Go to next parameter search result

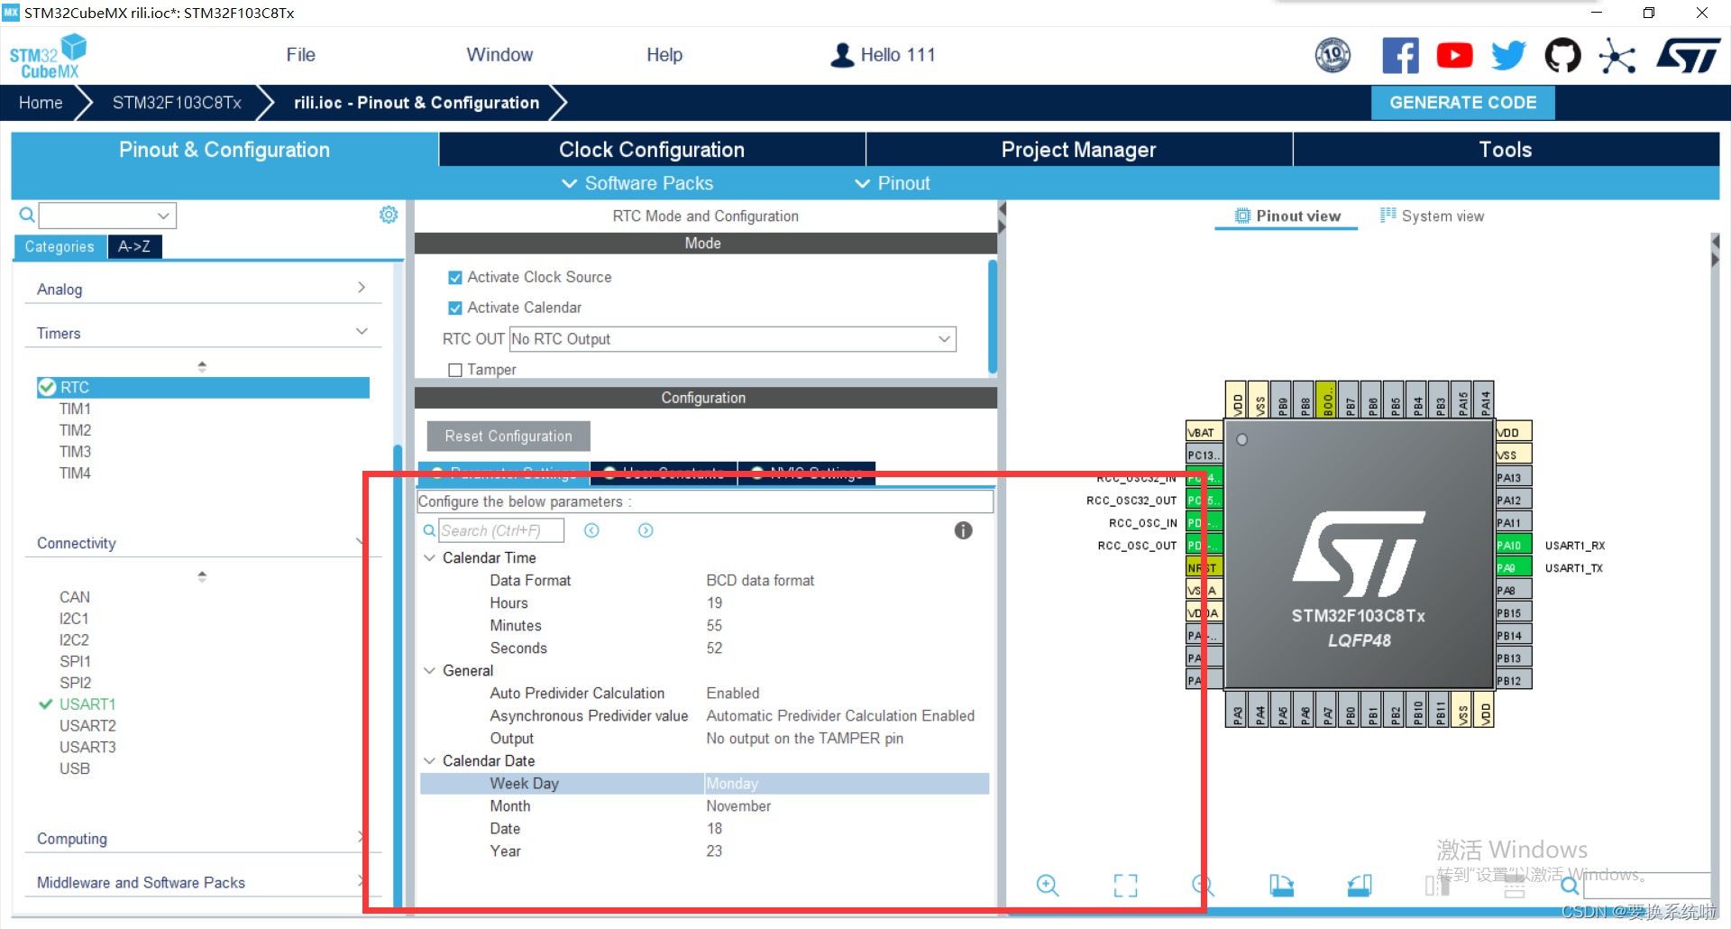click(x=646, y=530)
